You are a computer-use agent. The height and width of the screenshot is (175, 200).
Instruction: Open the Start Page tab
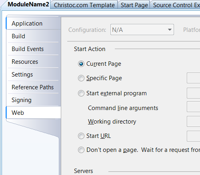[134, 5]
